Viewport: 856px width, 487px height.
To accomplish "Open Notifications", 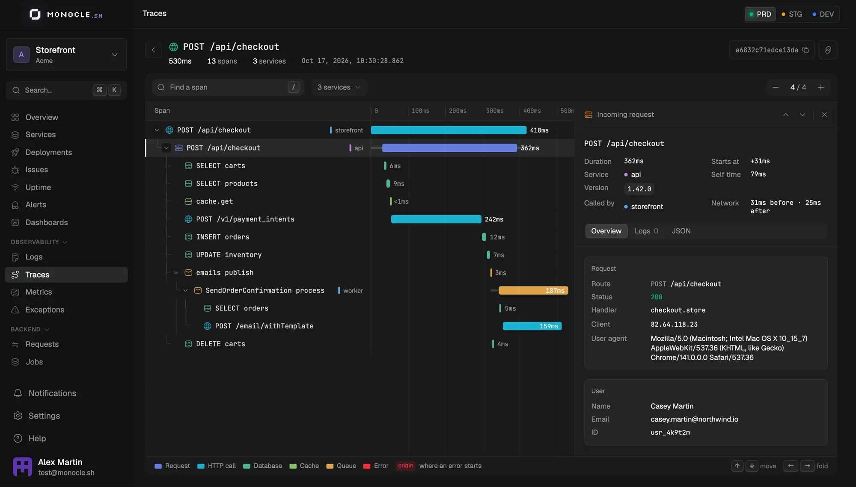I will [x=66, y=393].
